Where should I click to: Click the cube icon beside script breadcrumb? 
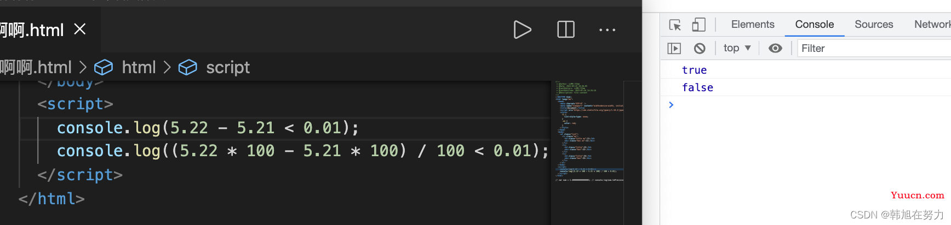pos(188,68)
